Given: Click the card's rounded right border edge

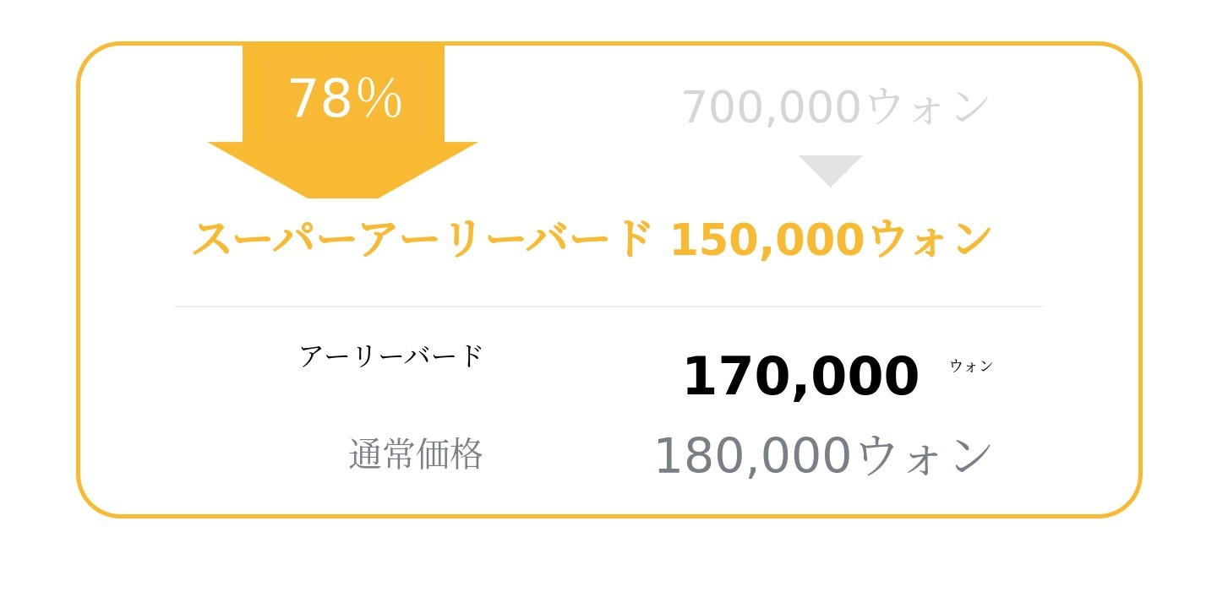Looking at the screenshot, I should tap(1140, 279).
